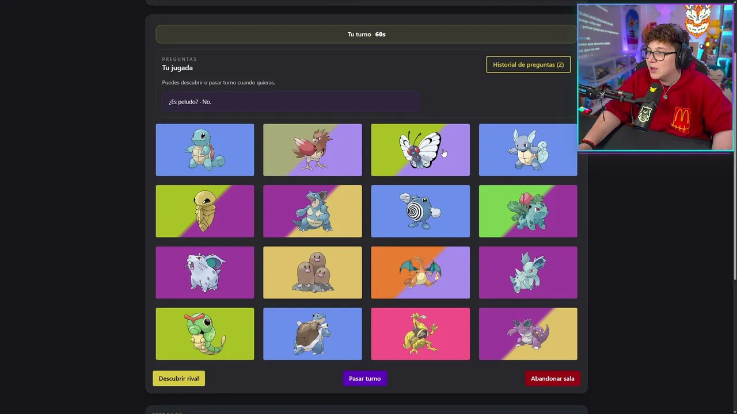Leave the room via Abandonar sala
Screen dimensions: 737x414
click(553, 378)
